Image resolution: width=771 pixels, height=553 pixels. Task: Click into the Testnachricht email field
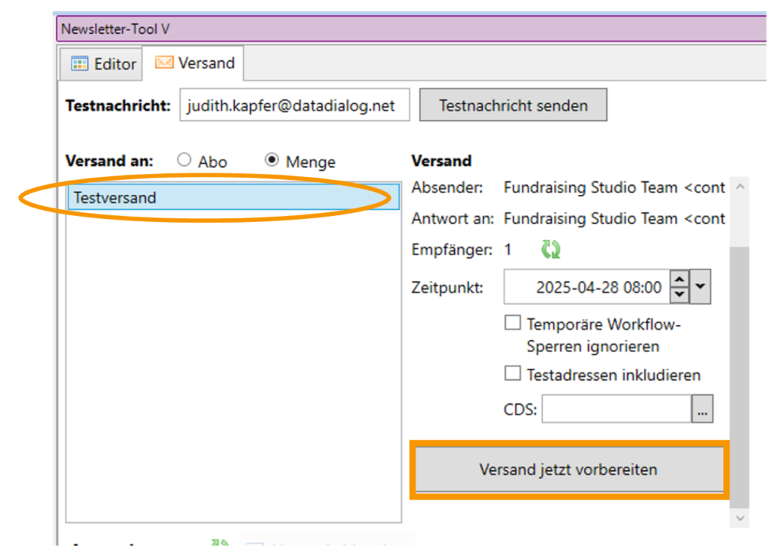click(294, 105)
